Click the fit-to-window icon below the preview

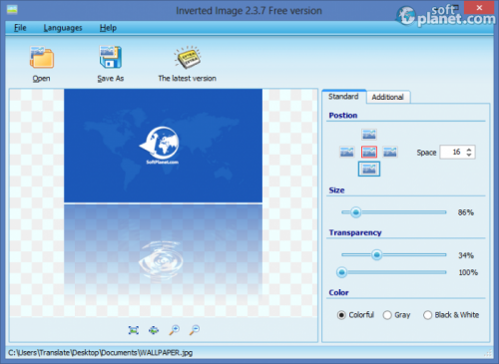point(134,330)
